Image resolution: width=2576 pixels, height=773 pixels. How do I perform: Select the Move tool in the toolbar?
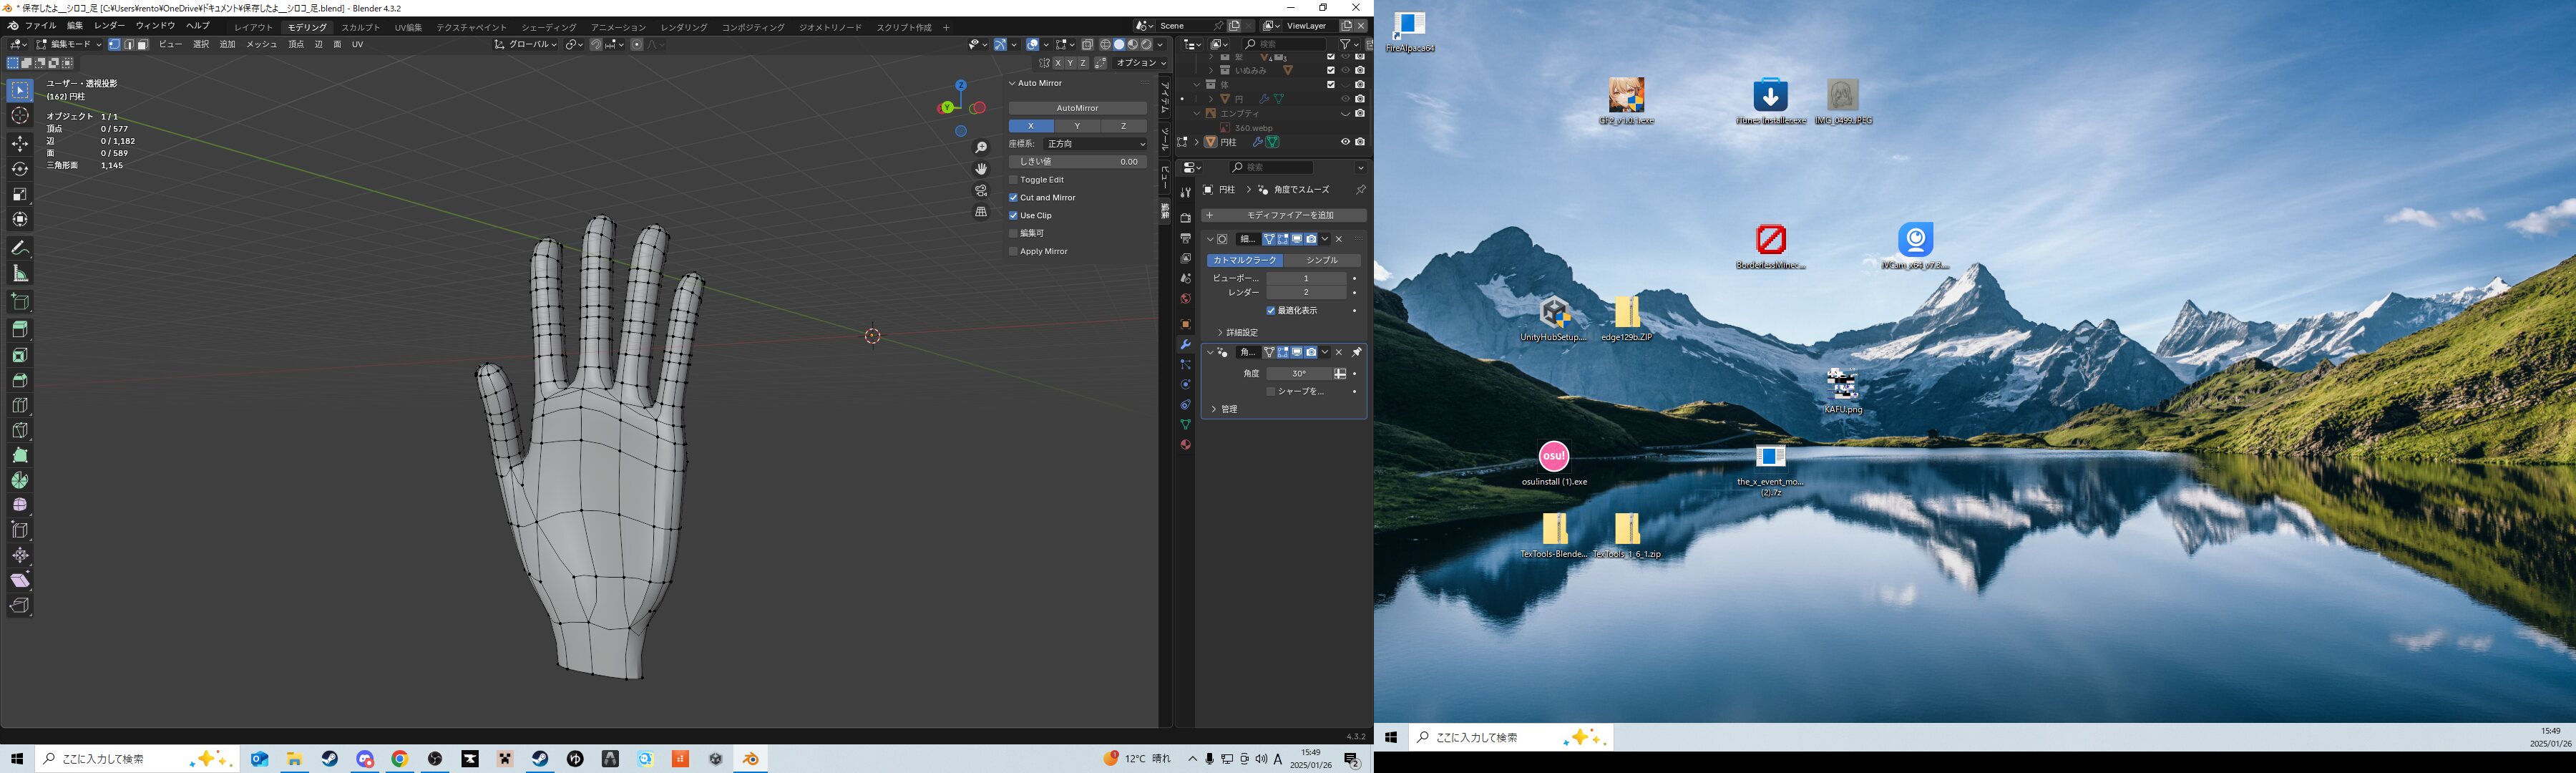[x=20, y=144]
